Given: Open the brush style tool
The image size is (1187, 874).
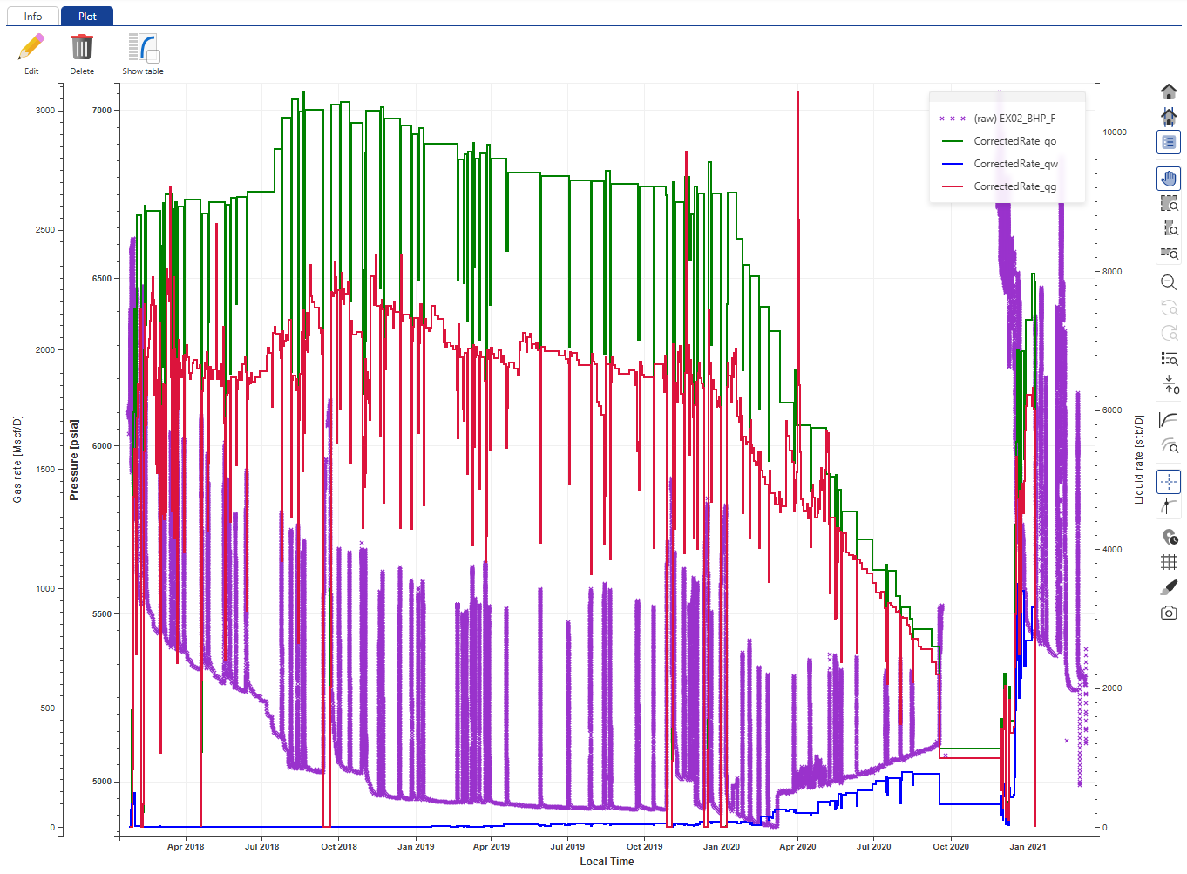Looking at the screenshot, I should coord(1169,587).
